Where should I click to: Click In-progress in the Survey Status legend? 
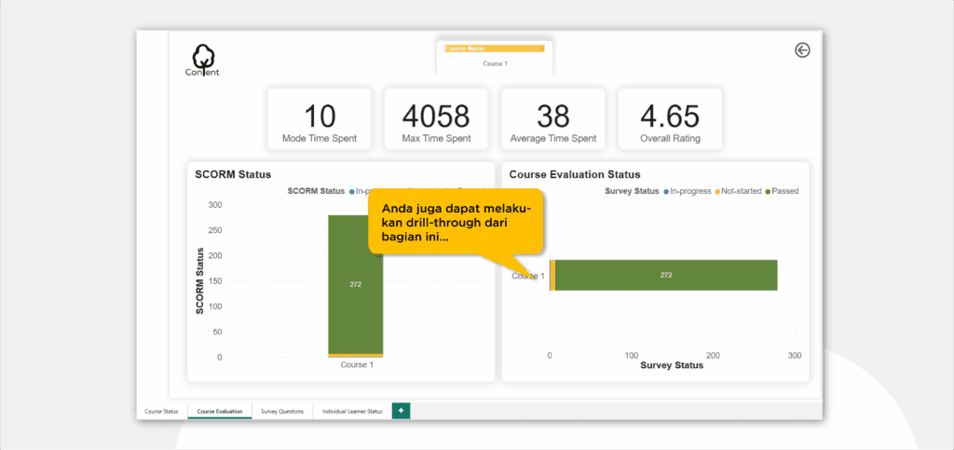687,191
